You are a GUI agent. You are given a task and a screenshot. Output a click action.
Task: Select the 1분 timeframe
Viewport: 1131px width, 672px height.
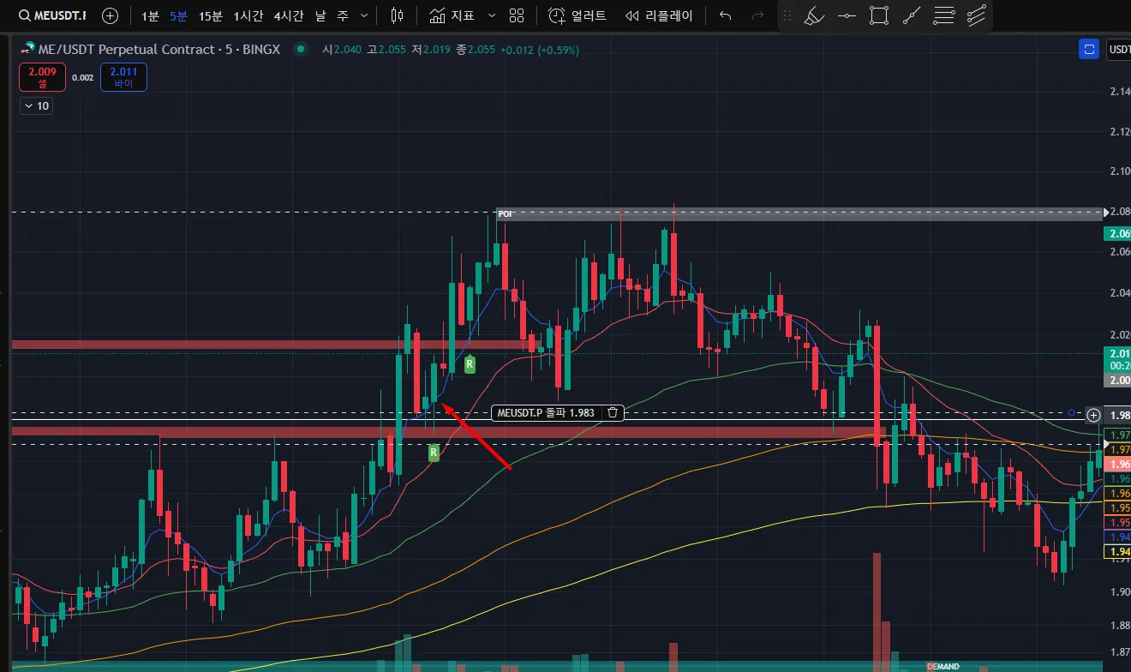point(150,15)
